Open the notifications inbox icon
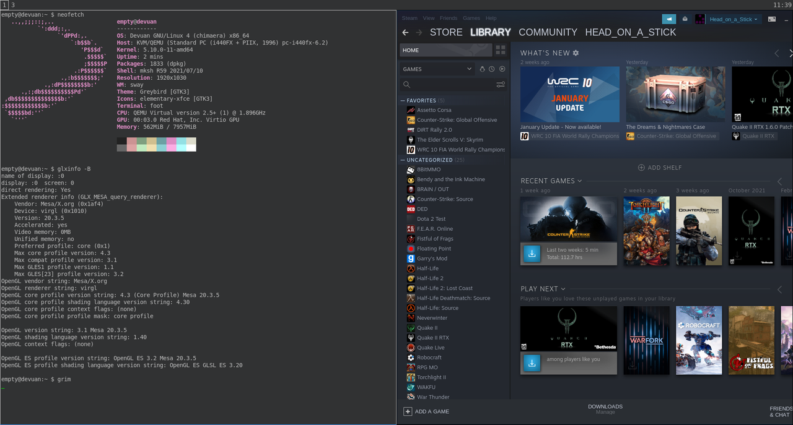Image resolution: width=793 pixels, height=425 pixels. click(x=685, y=19)
